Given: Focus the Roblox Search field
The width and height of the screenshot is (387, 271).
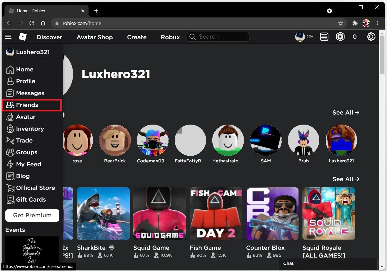Looking at the screenshot, I should click(218, 37).
